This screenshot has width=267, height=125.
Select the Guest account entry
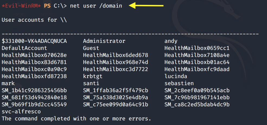coord(91,48)
